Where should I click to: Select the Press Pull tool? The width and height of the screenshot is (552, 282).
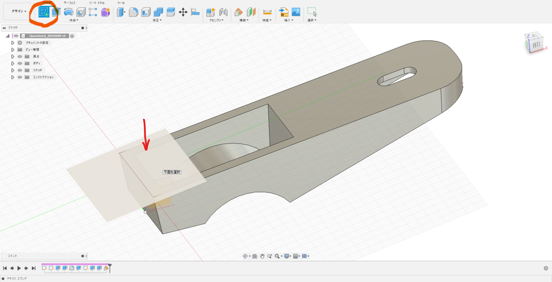[x=121, y=12]
